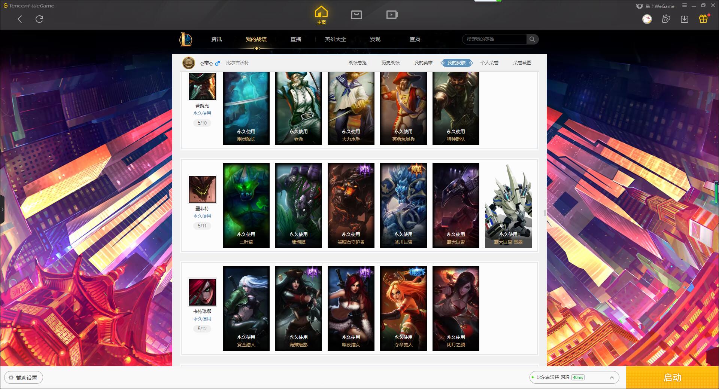Open the 冰川巨兽 skin card
The height and width of the screenshot is (389, 719).
click(403, 205)
